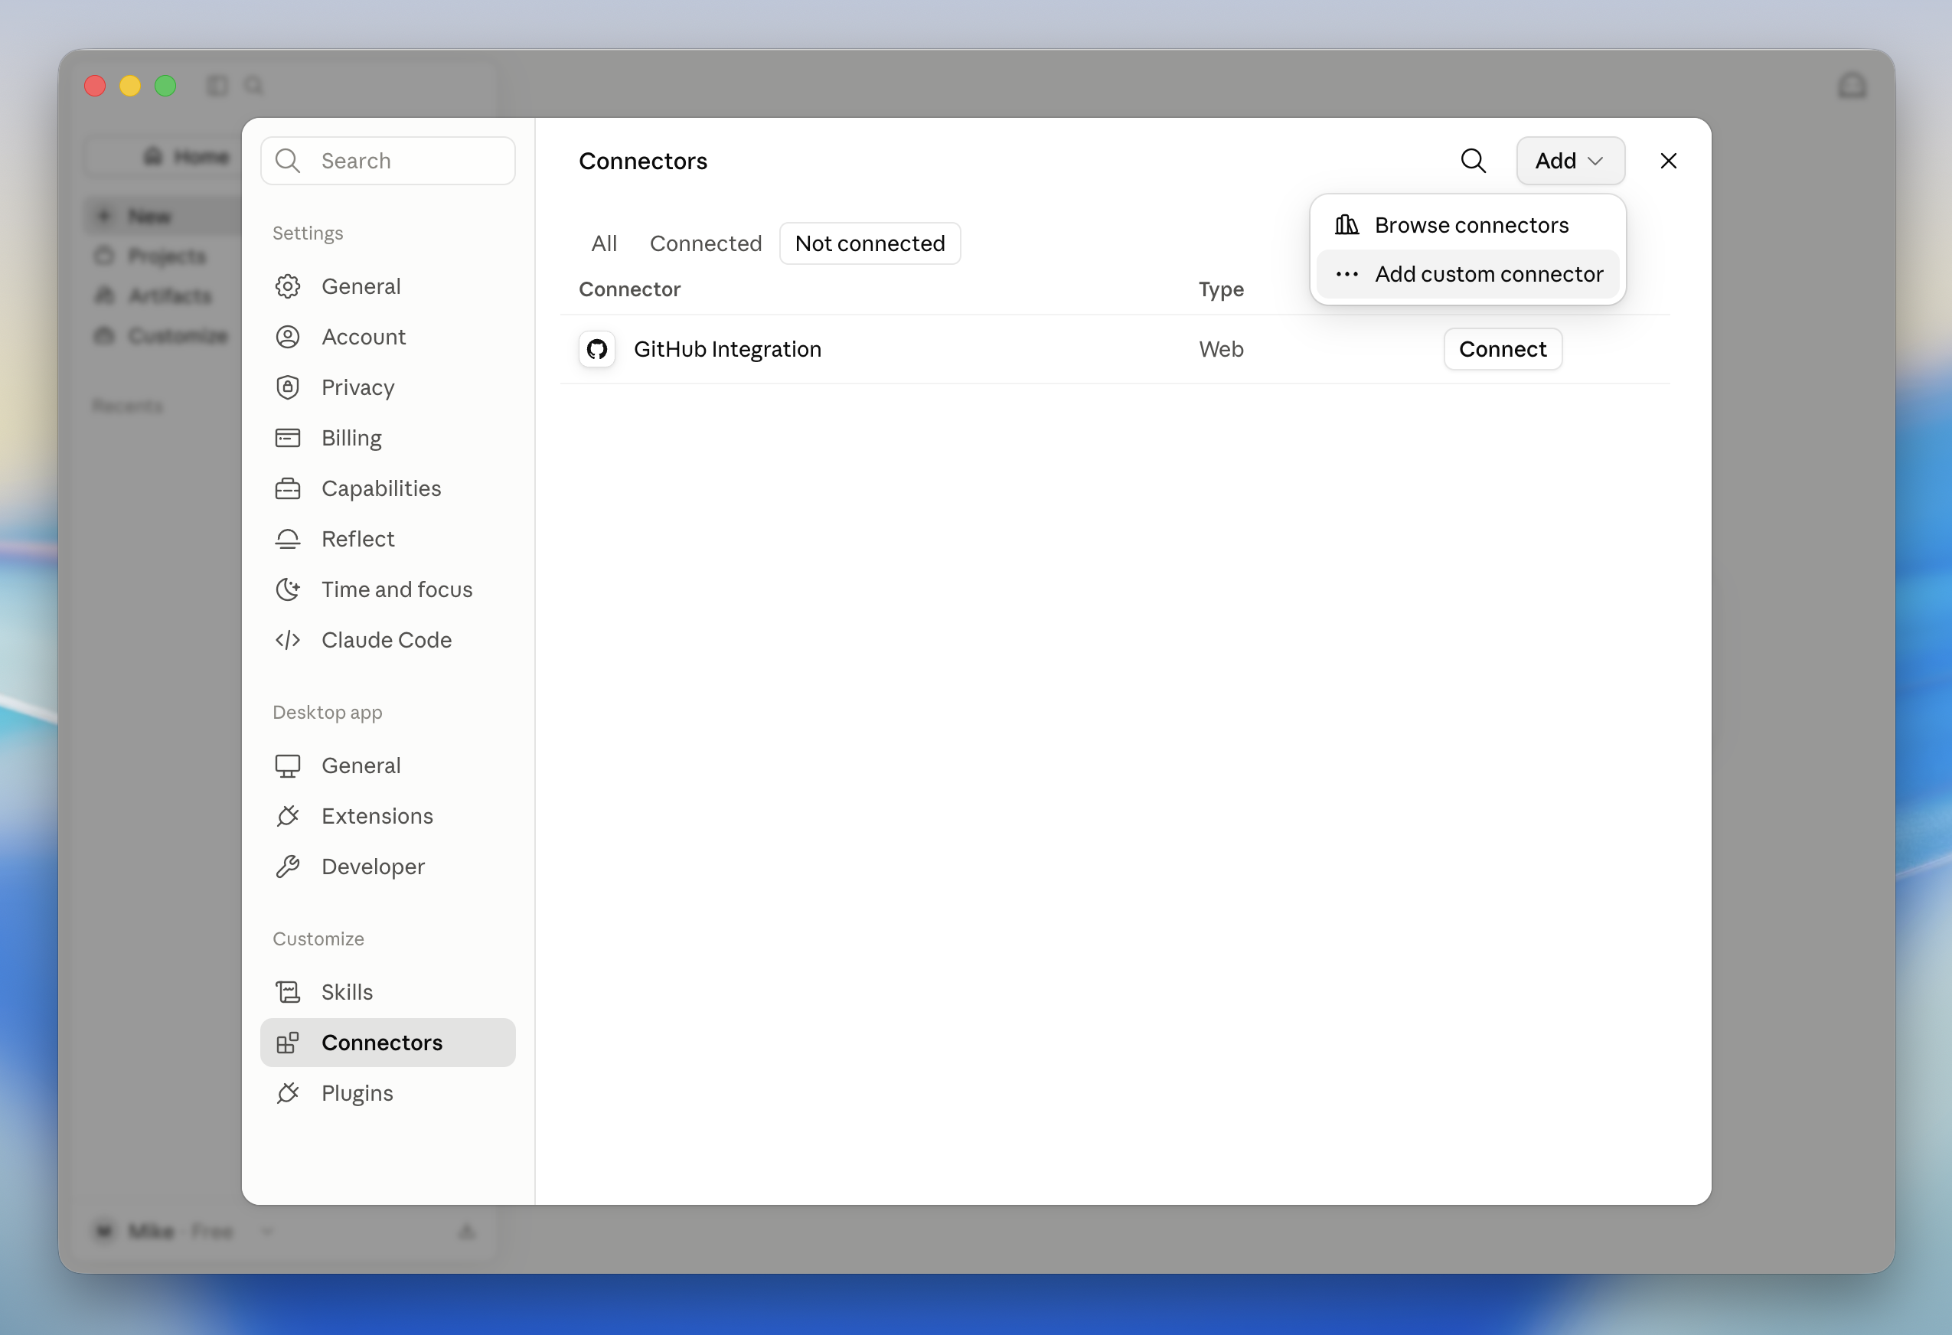The width and height of the screenshot is (1952, 1335).
Task: Click the magnifier icon in Connectors header
Action: (1474, 161)
